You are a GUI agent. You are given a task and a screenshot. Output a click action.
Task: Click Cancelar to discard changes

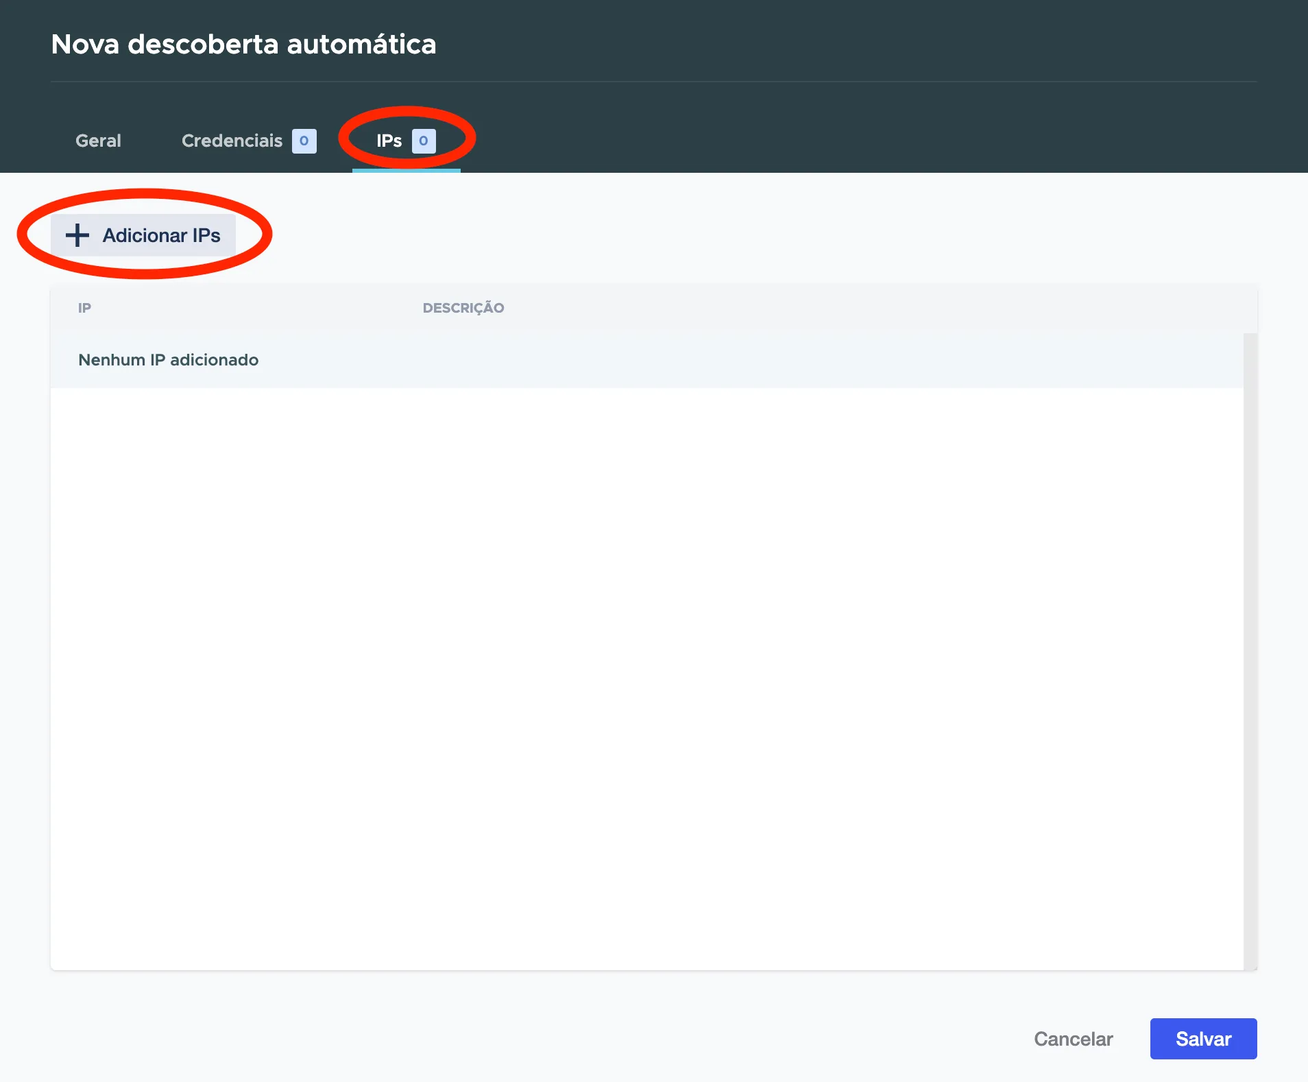[1073, 1039]
